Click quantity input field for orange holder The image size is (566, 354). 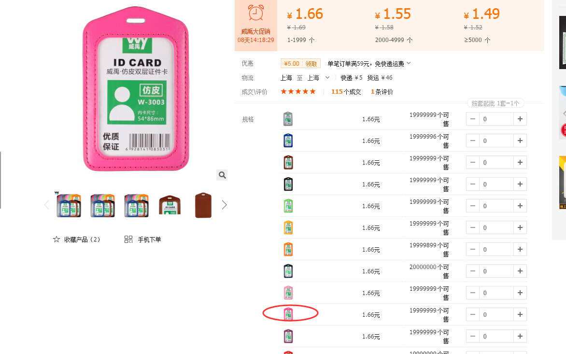point(496,249)
